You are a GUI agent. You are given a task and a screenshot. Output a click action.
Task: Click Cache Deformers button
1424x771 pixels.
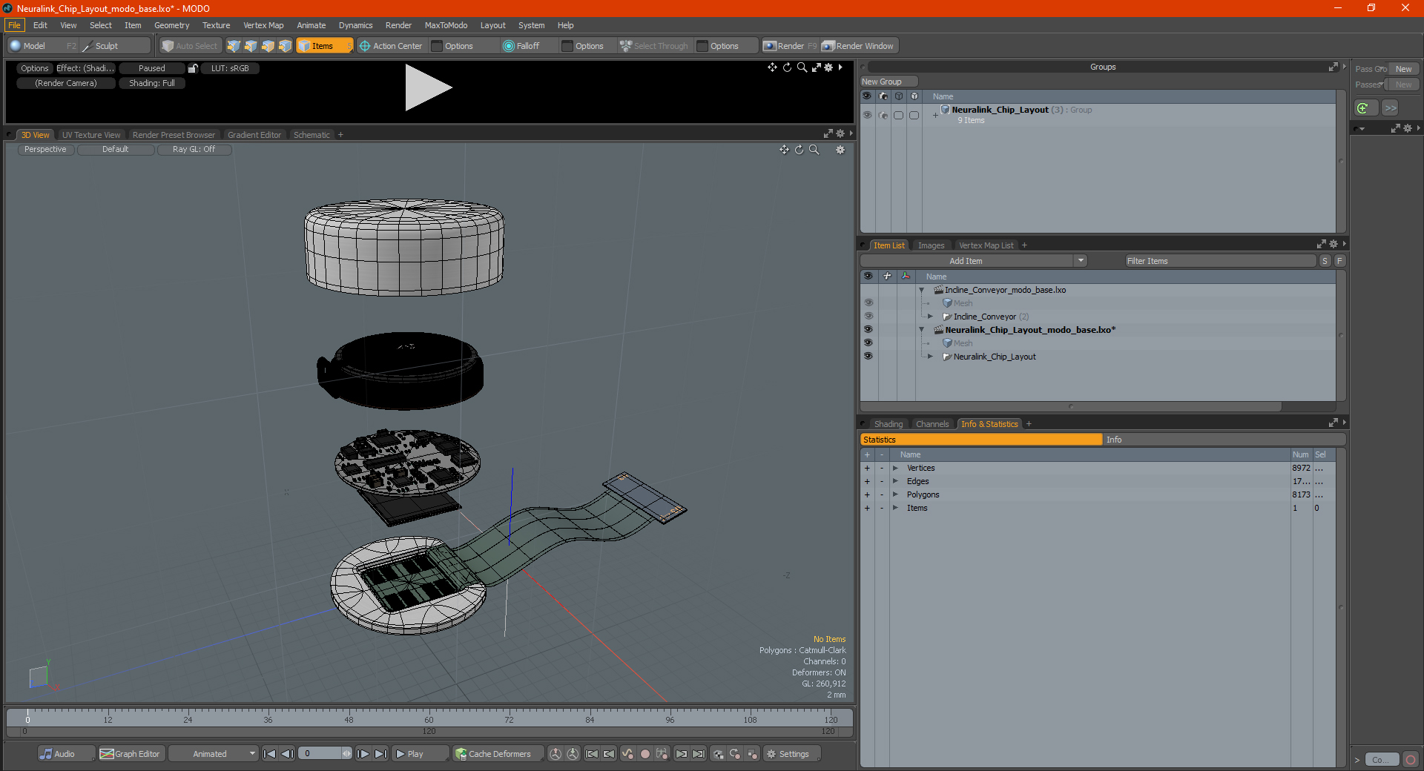[498, 754]
